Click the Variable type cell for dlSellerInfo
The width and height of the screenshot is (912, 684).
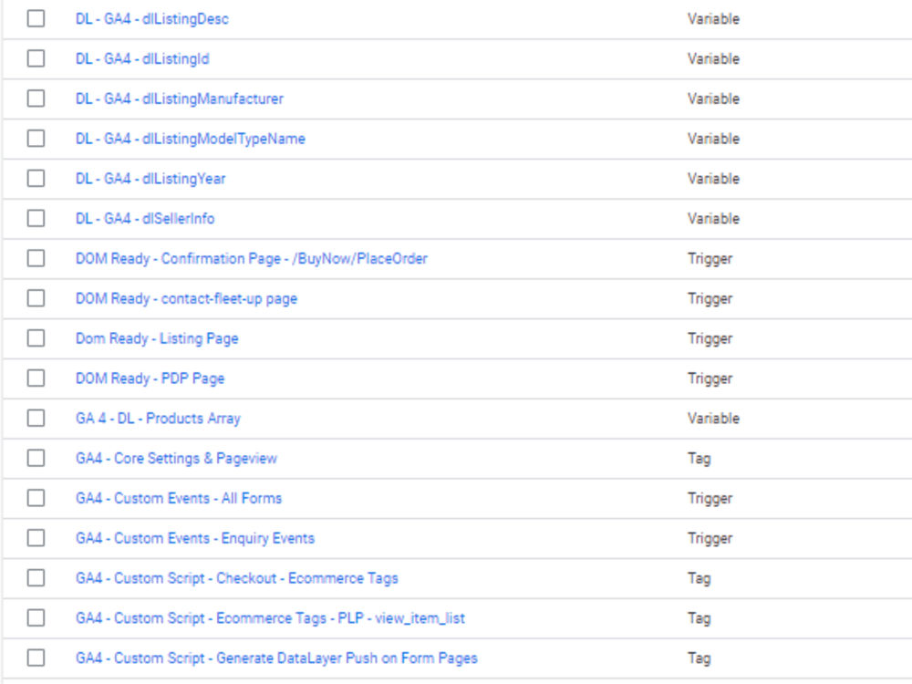point(713,219)
